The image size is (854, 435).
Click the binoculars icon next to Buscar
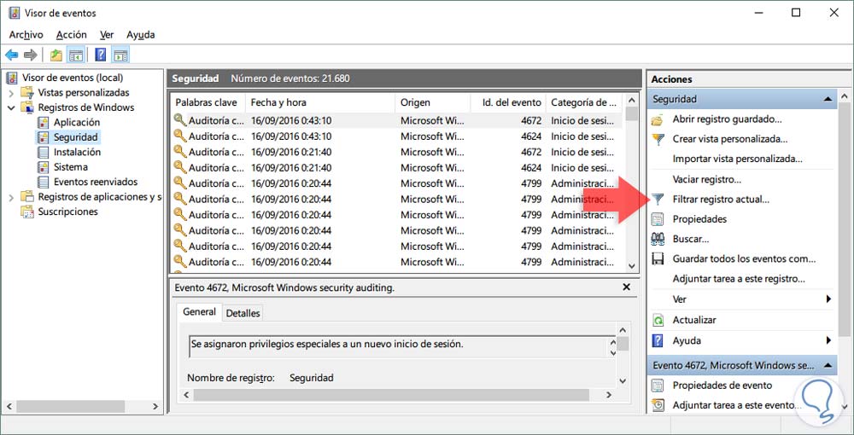click(x=658, y=239)
